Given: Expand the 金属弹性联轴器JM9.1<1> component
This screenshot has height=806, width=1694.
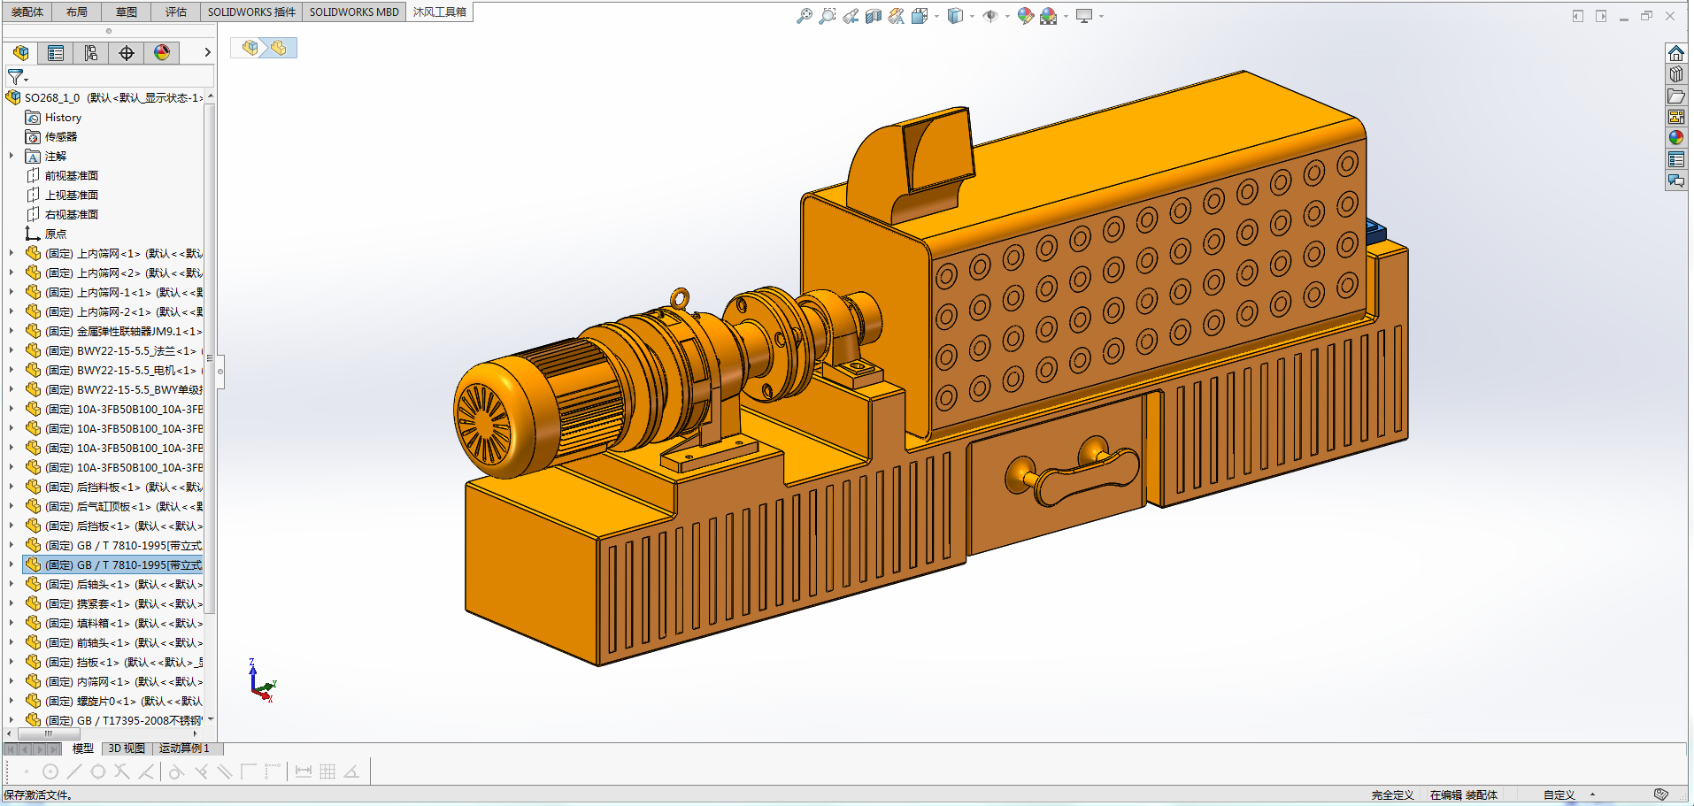Looking at the screenshot, I should coord(12,331).
